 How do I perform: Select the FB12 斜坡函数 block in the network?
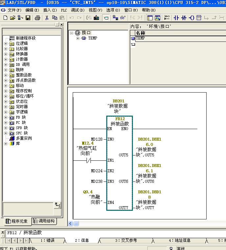click(119, 165)
